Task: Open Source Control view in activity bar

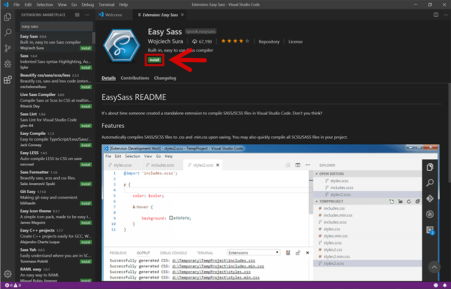Action: pos(8,48)
